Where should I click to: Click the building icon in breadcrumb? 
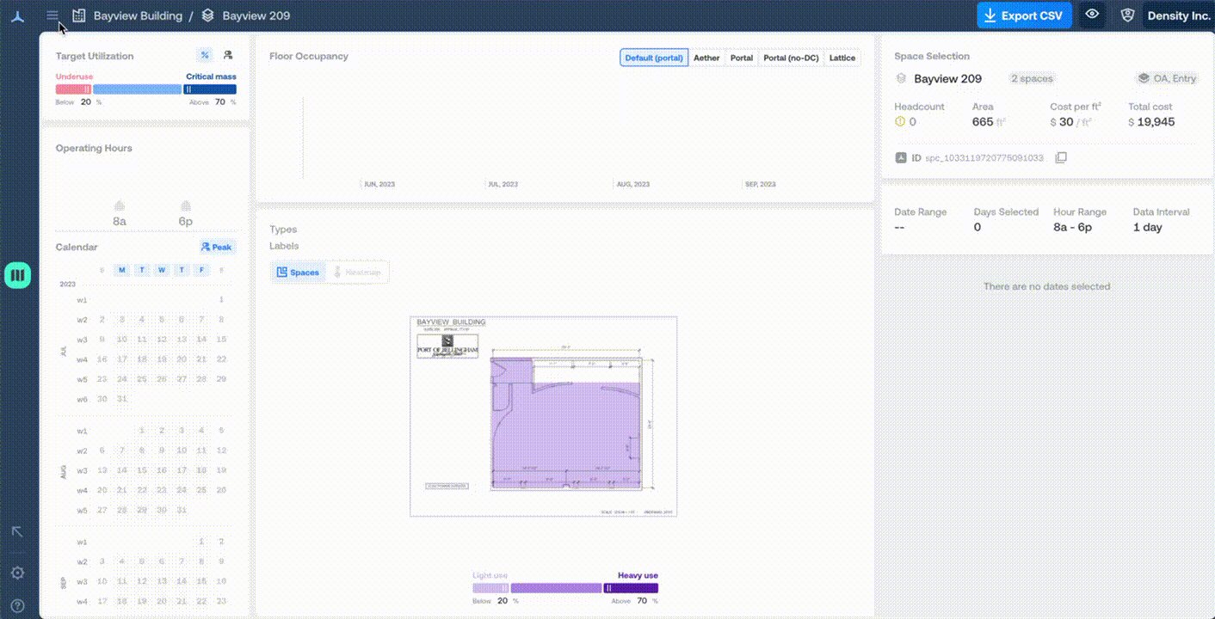coord(78,15)
